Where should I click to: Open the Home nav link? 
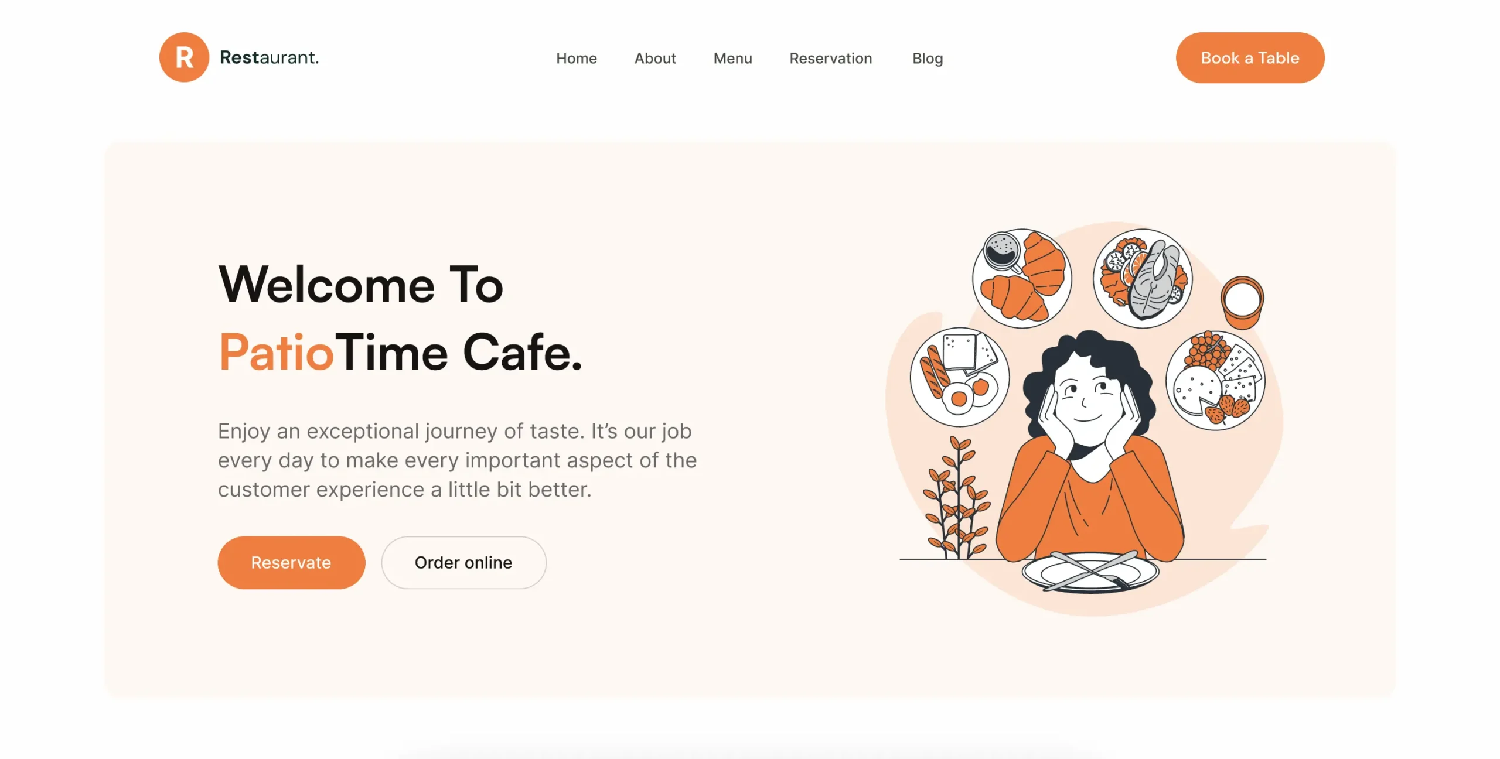pyautogui.click(x=577, y=59)
